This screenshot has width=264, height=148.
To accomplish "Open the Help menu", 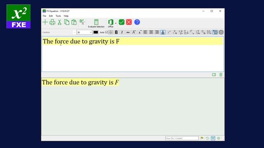I will (x=66, y=16).
